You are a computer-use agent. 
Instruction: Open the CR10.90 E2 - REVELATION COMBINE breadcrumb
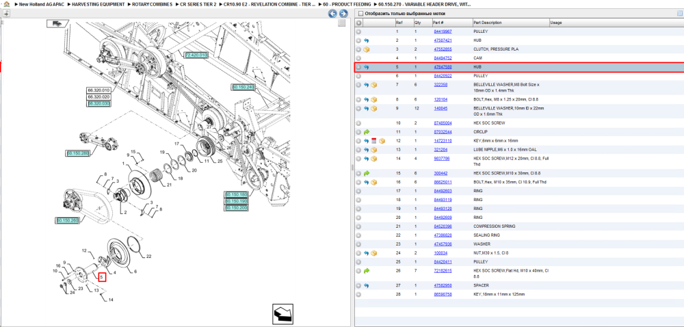[269, 4]
